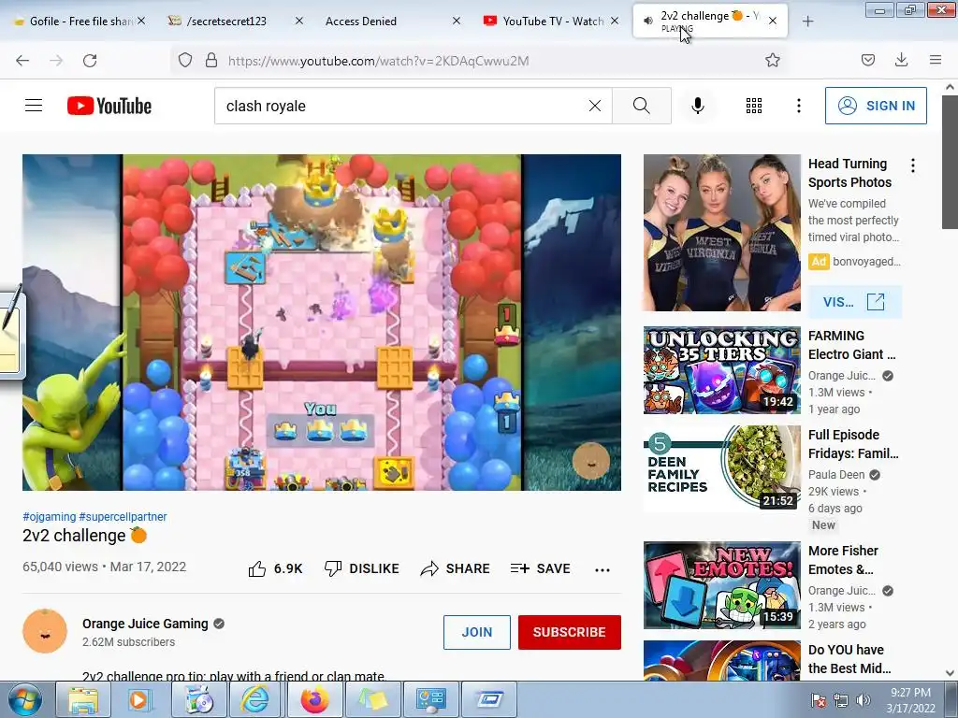958x718 pixels.
Task: Open the Orange Juice Gaming channel name
Action: (145, 624)
